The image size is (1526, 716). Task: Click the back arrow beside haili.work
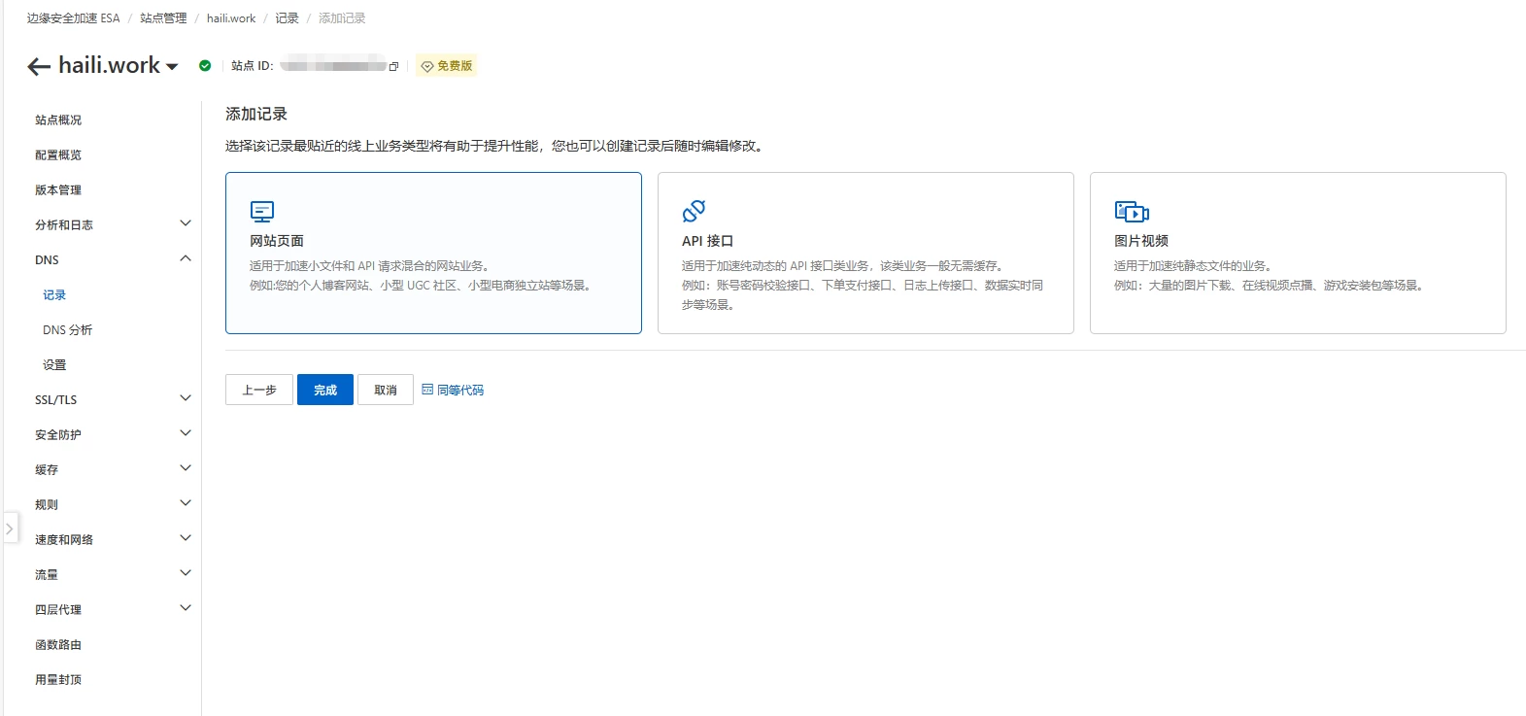[x=39, y=66]
